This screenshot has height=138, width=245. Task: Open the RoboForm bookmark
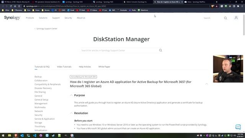click(143, 10)
